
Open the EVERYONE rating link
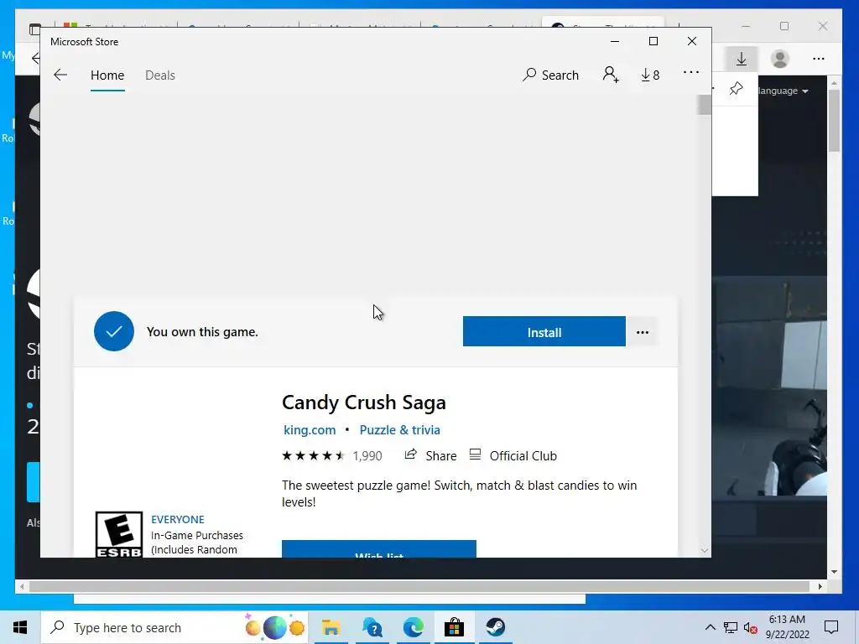tap(178, 519)
